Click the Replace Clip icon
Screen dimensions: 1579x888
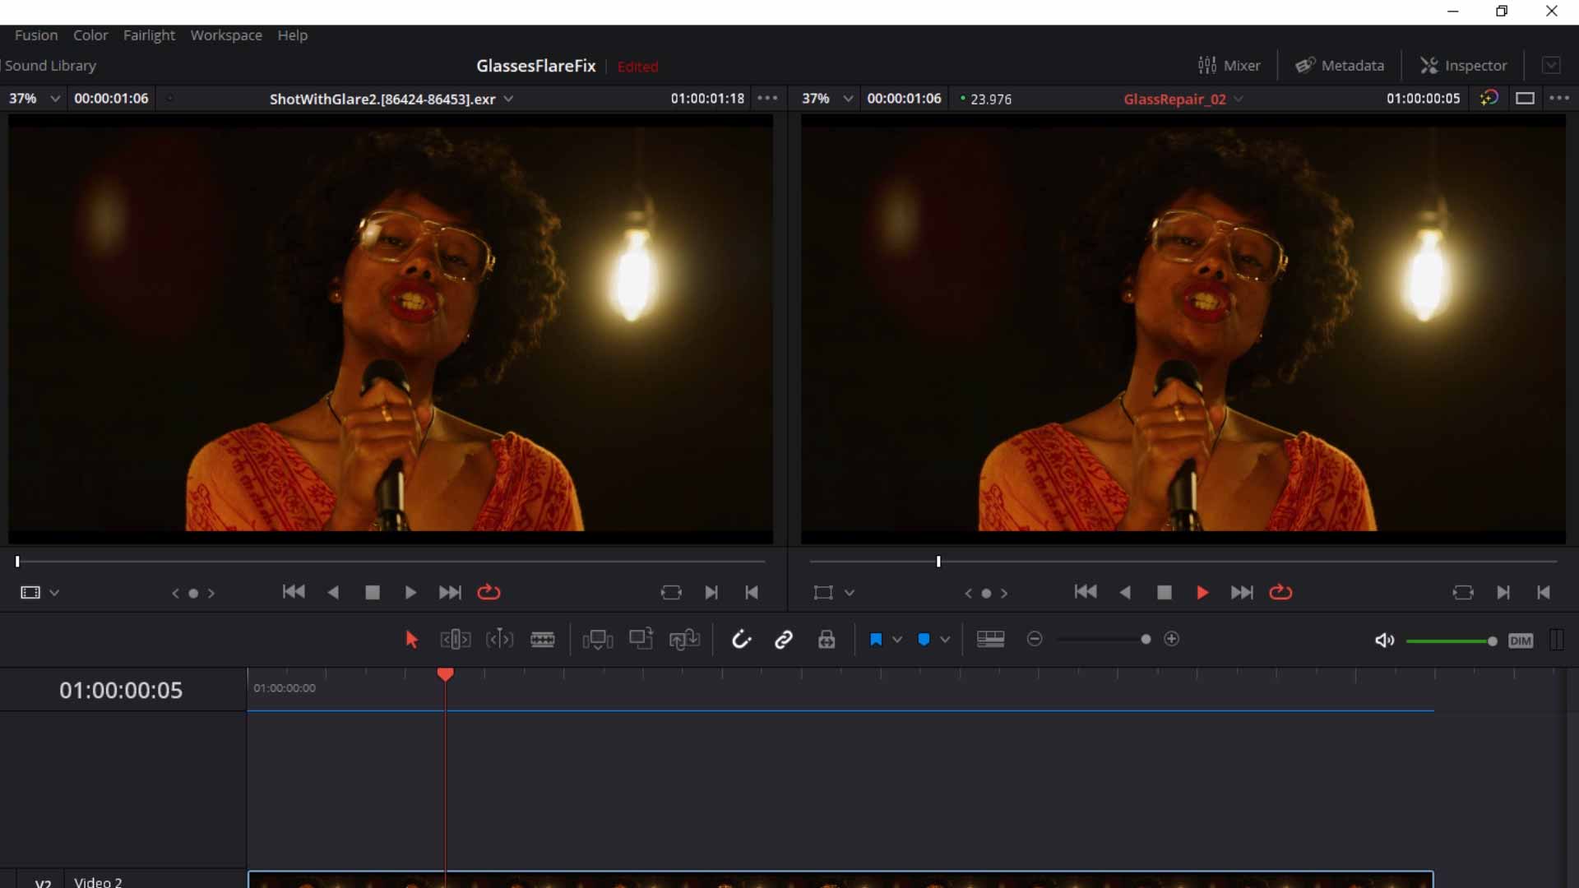coord(684,640)
